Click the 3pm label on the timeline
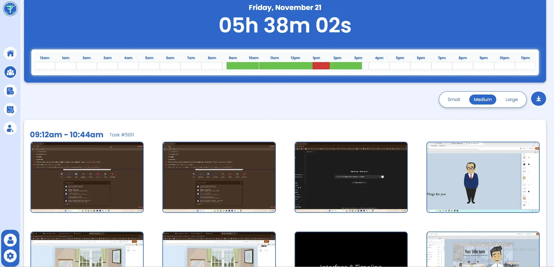The width and height of the screenshot is (554, 267). point(358,58)
